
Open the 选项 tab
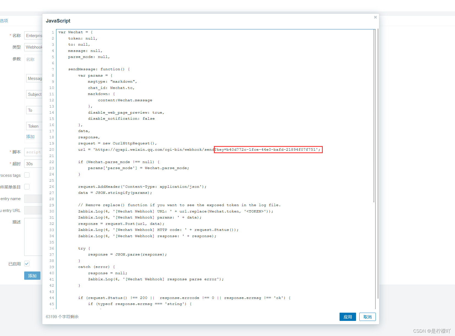tap(4, 21)
